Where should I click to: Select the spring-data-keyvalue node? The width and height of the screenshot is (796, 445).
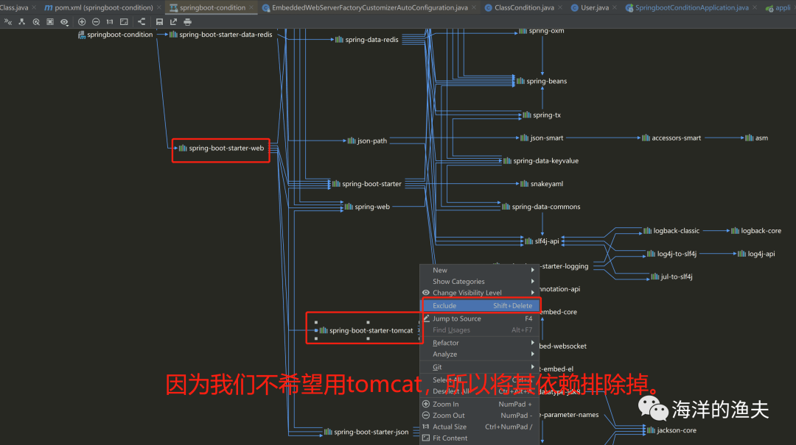541,160
